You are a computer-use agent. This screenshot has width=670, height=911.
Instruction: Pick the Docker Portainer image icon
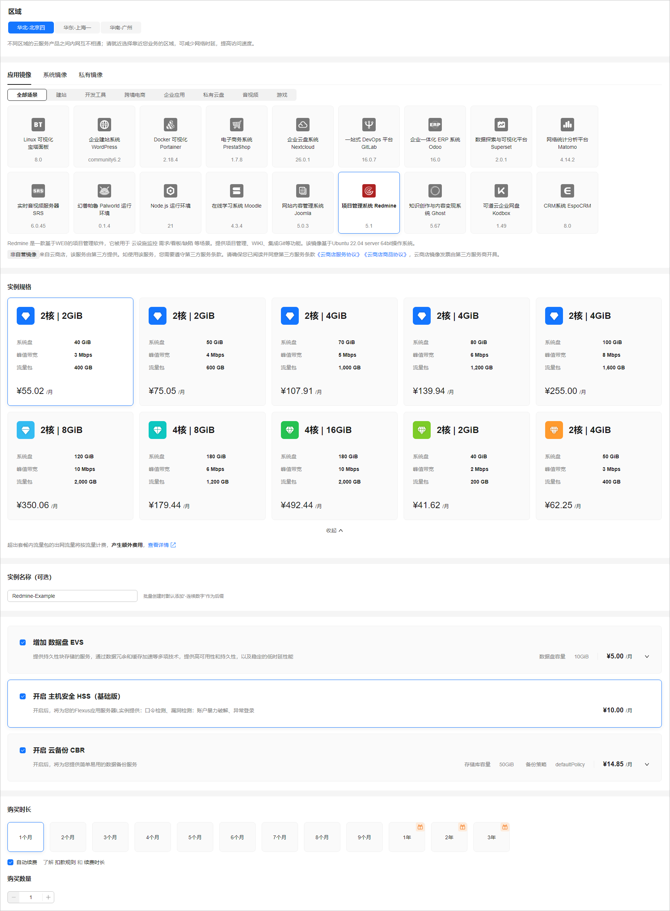coord(170,125)
